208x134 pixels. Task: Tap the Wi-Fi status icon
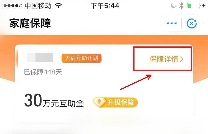pos(59,6)
